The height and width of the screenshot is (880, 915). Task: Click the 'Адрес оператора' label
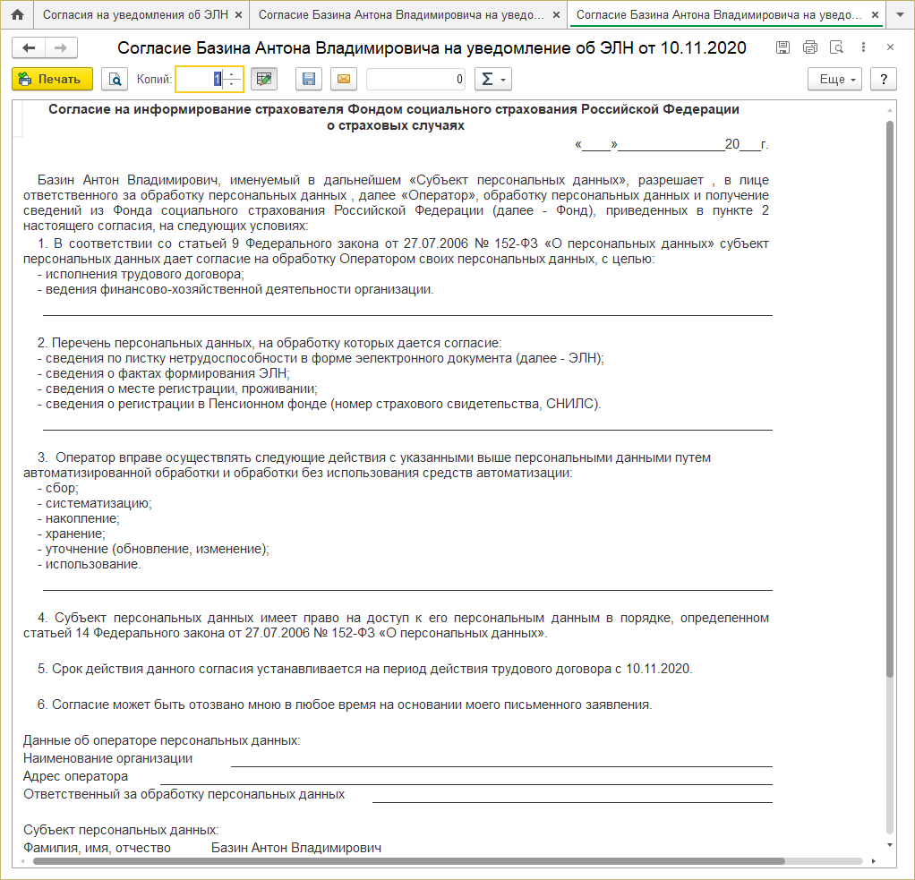click(x=75, y=776)
